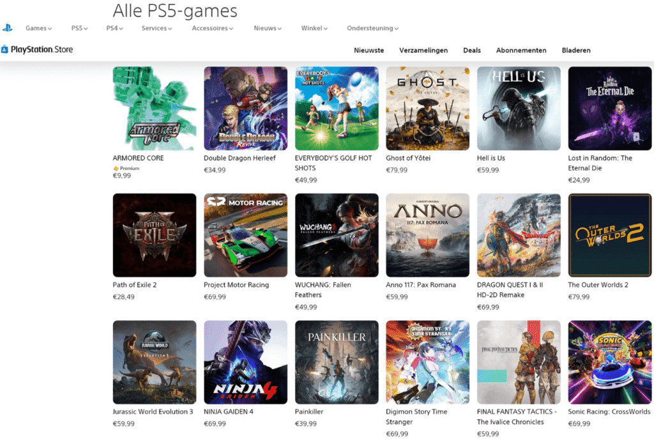Click the Jurassic World Evolution 3 title
The image size is (654, 439).
pyautogui.click(x=153, y=412)
